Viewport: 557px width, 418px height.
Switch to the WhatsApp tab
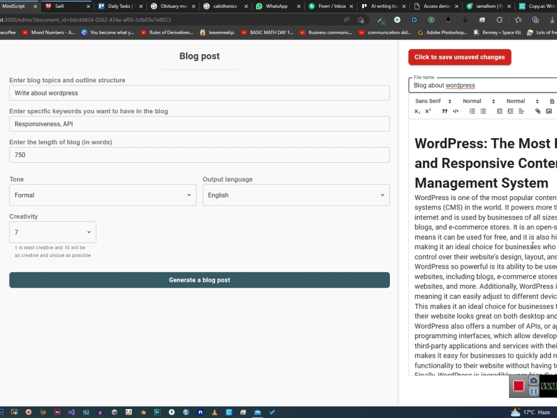pos(277,6)
